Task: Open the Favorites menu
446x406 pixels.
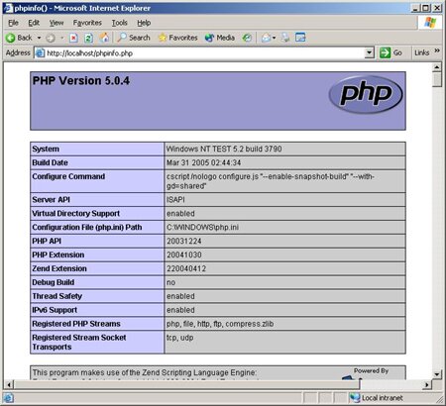Action: coord(87,23)
